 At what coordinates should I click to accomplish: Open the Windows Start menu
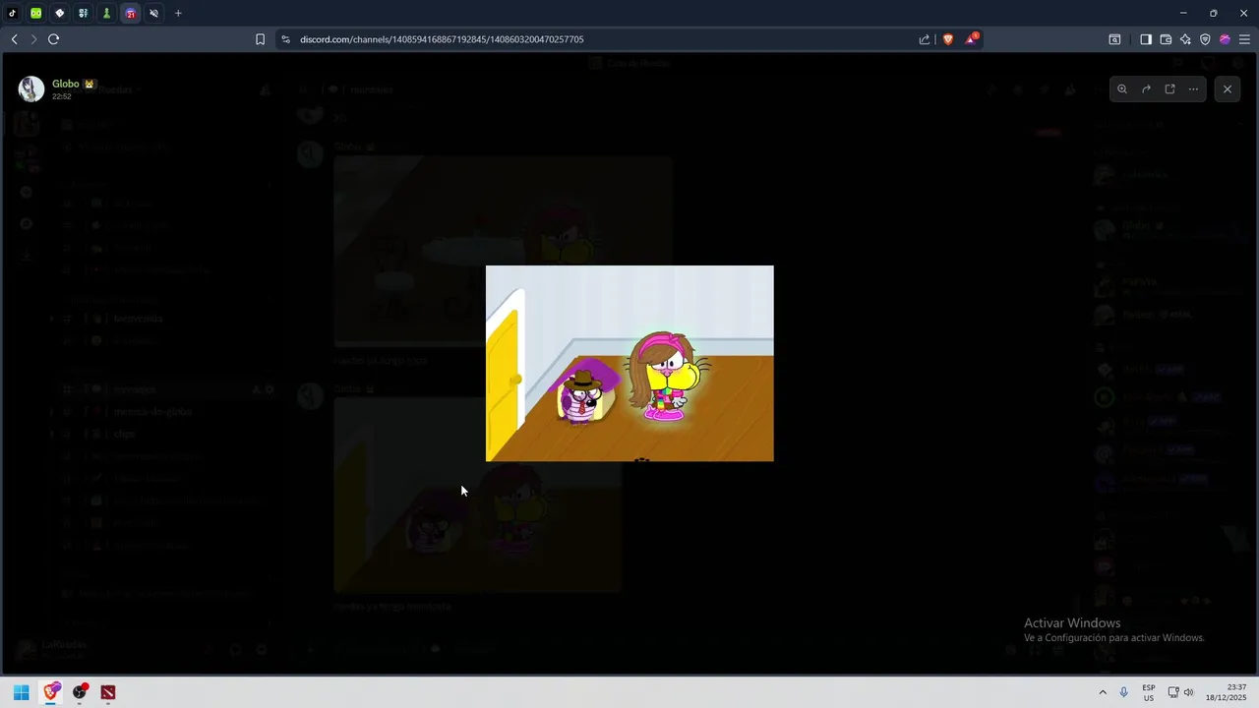(21, 692)
